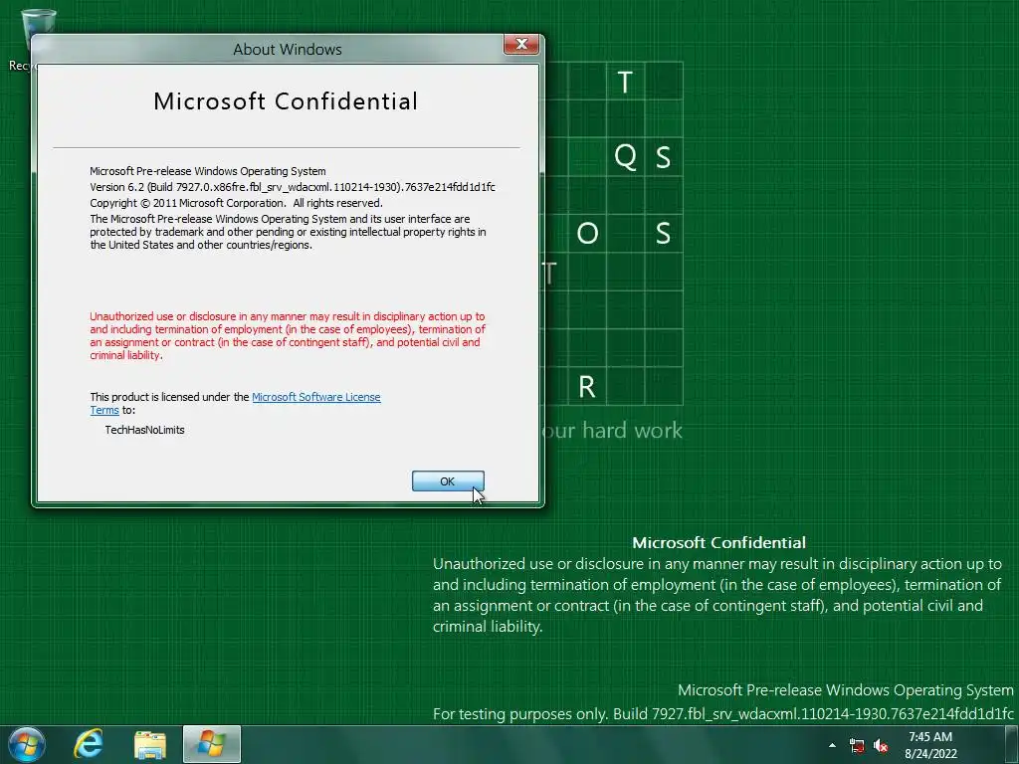The height and width of the screenshot is (764, 1019).
Task: Open the Start menu orb
Action: 27,744
